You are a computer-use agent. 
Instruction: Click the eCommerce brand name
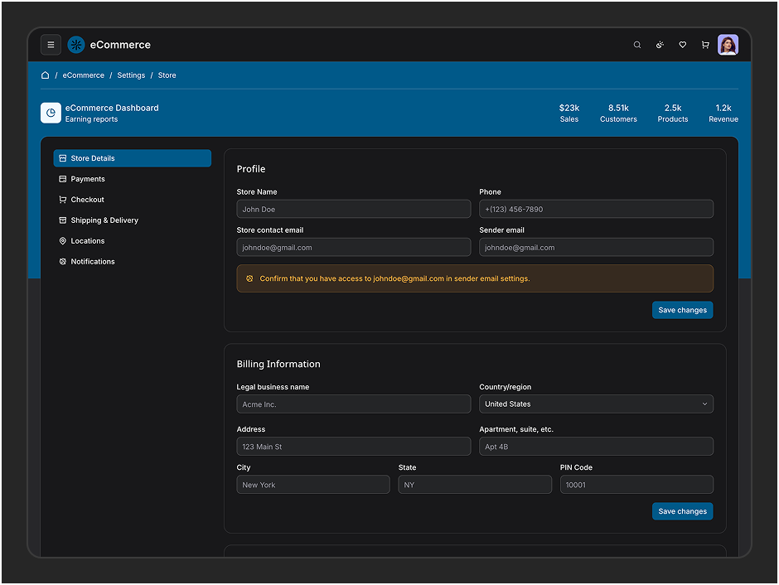click(120, 45)
